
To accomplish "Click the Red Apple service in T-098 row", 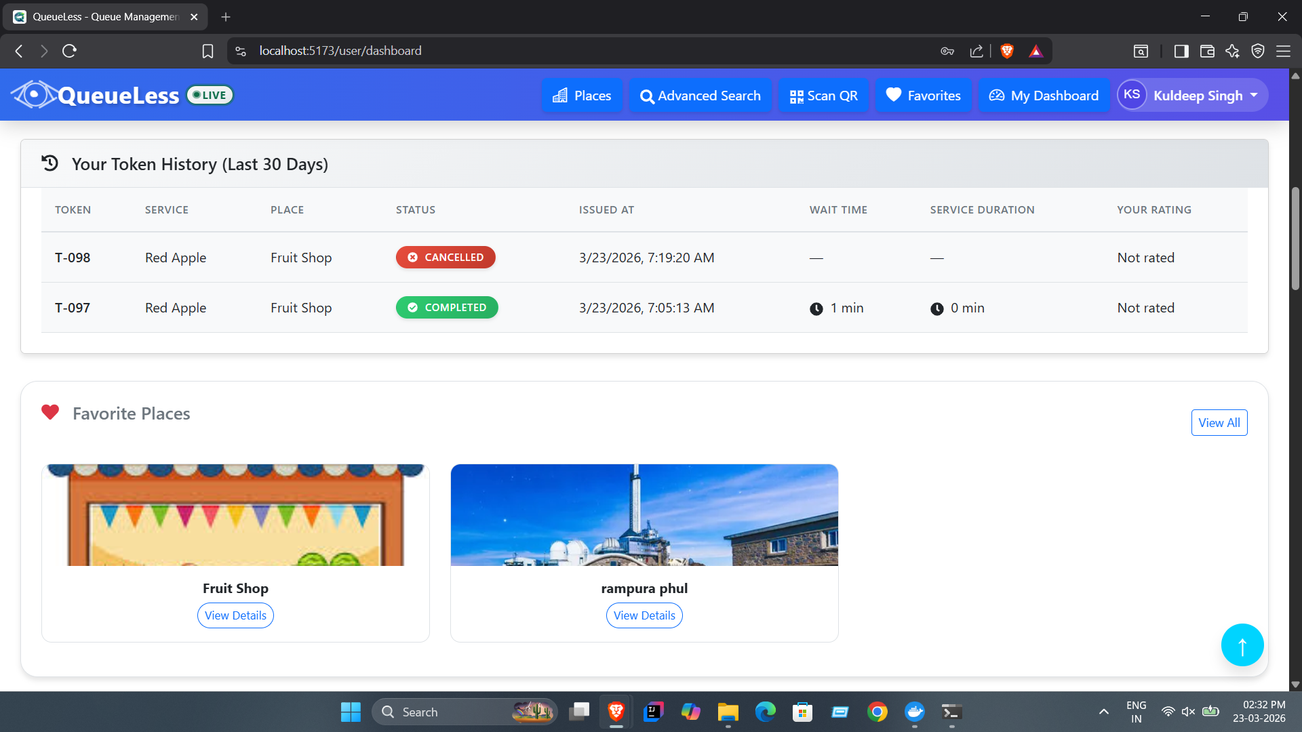I will 176,258.
